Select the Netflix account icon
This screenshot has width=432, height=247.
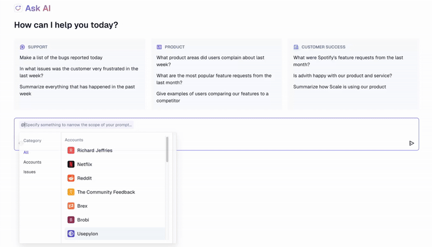pos(71,164)
